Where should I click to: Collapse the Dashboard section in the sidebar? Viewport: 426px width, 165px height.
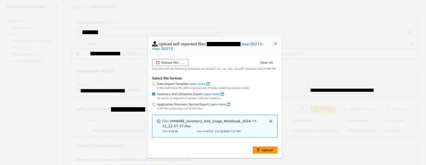point(4,21)
